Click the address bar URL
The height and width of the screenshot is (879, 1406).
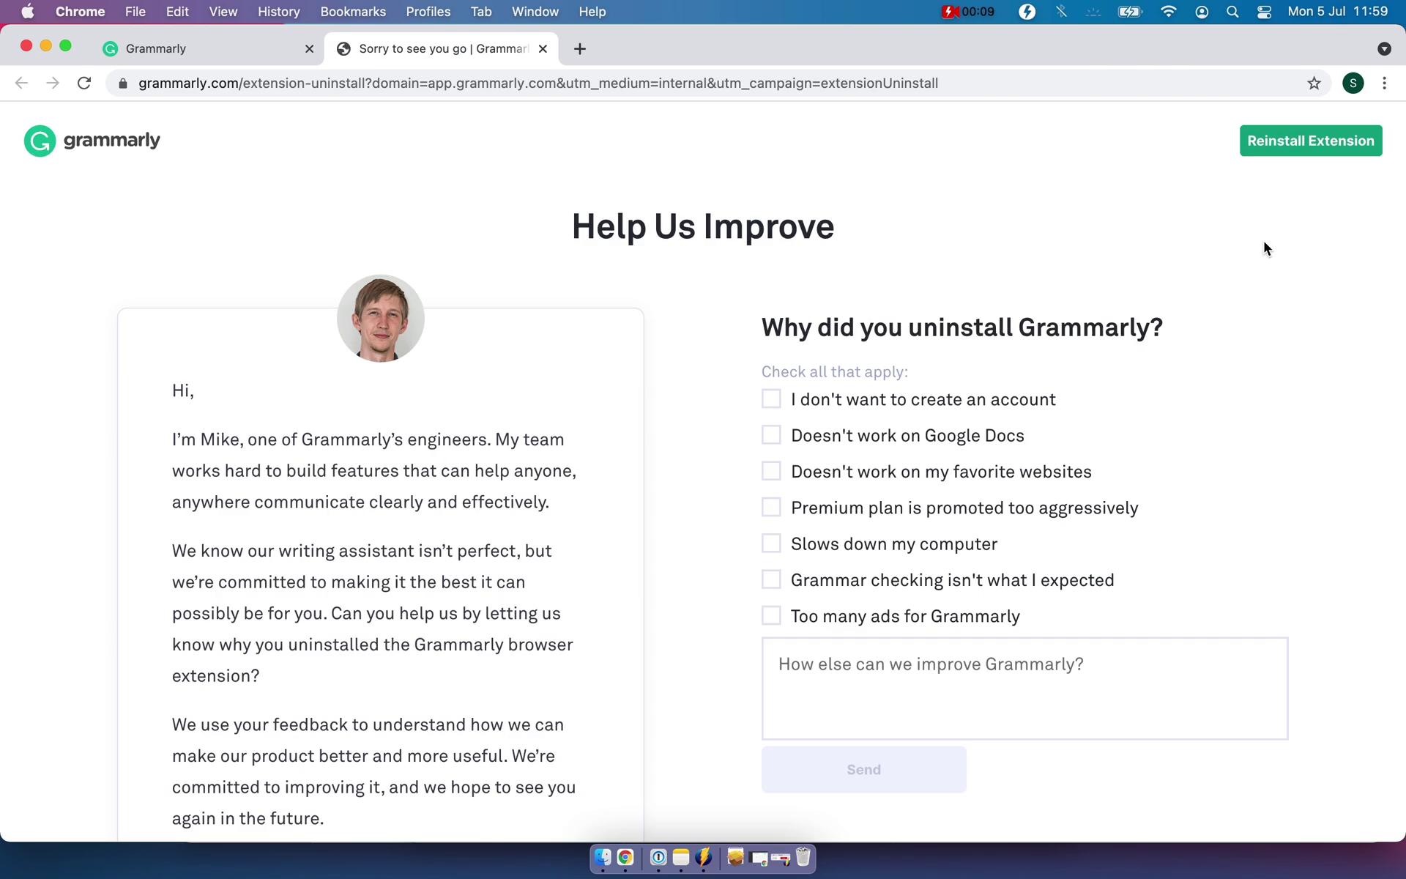click(538, 84)
